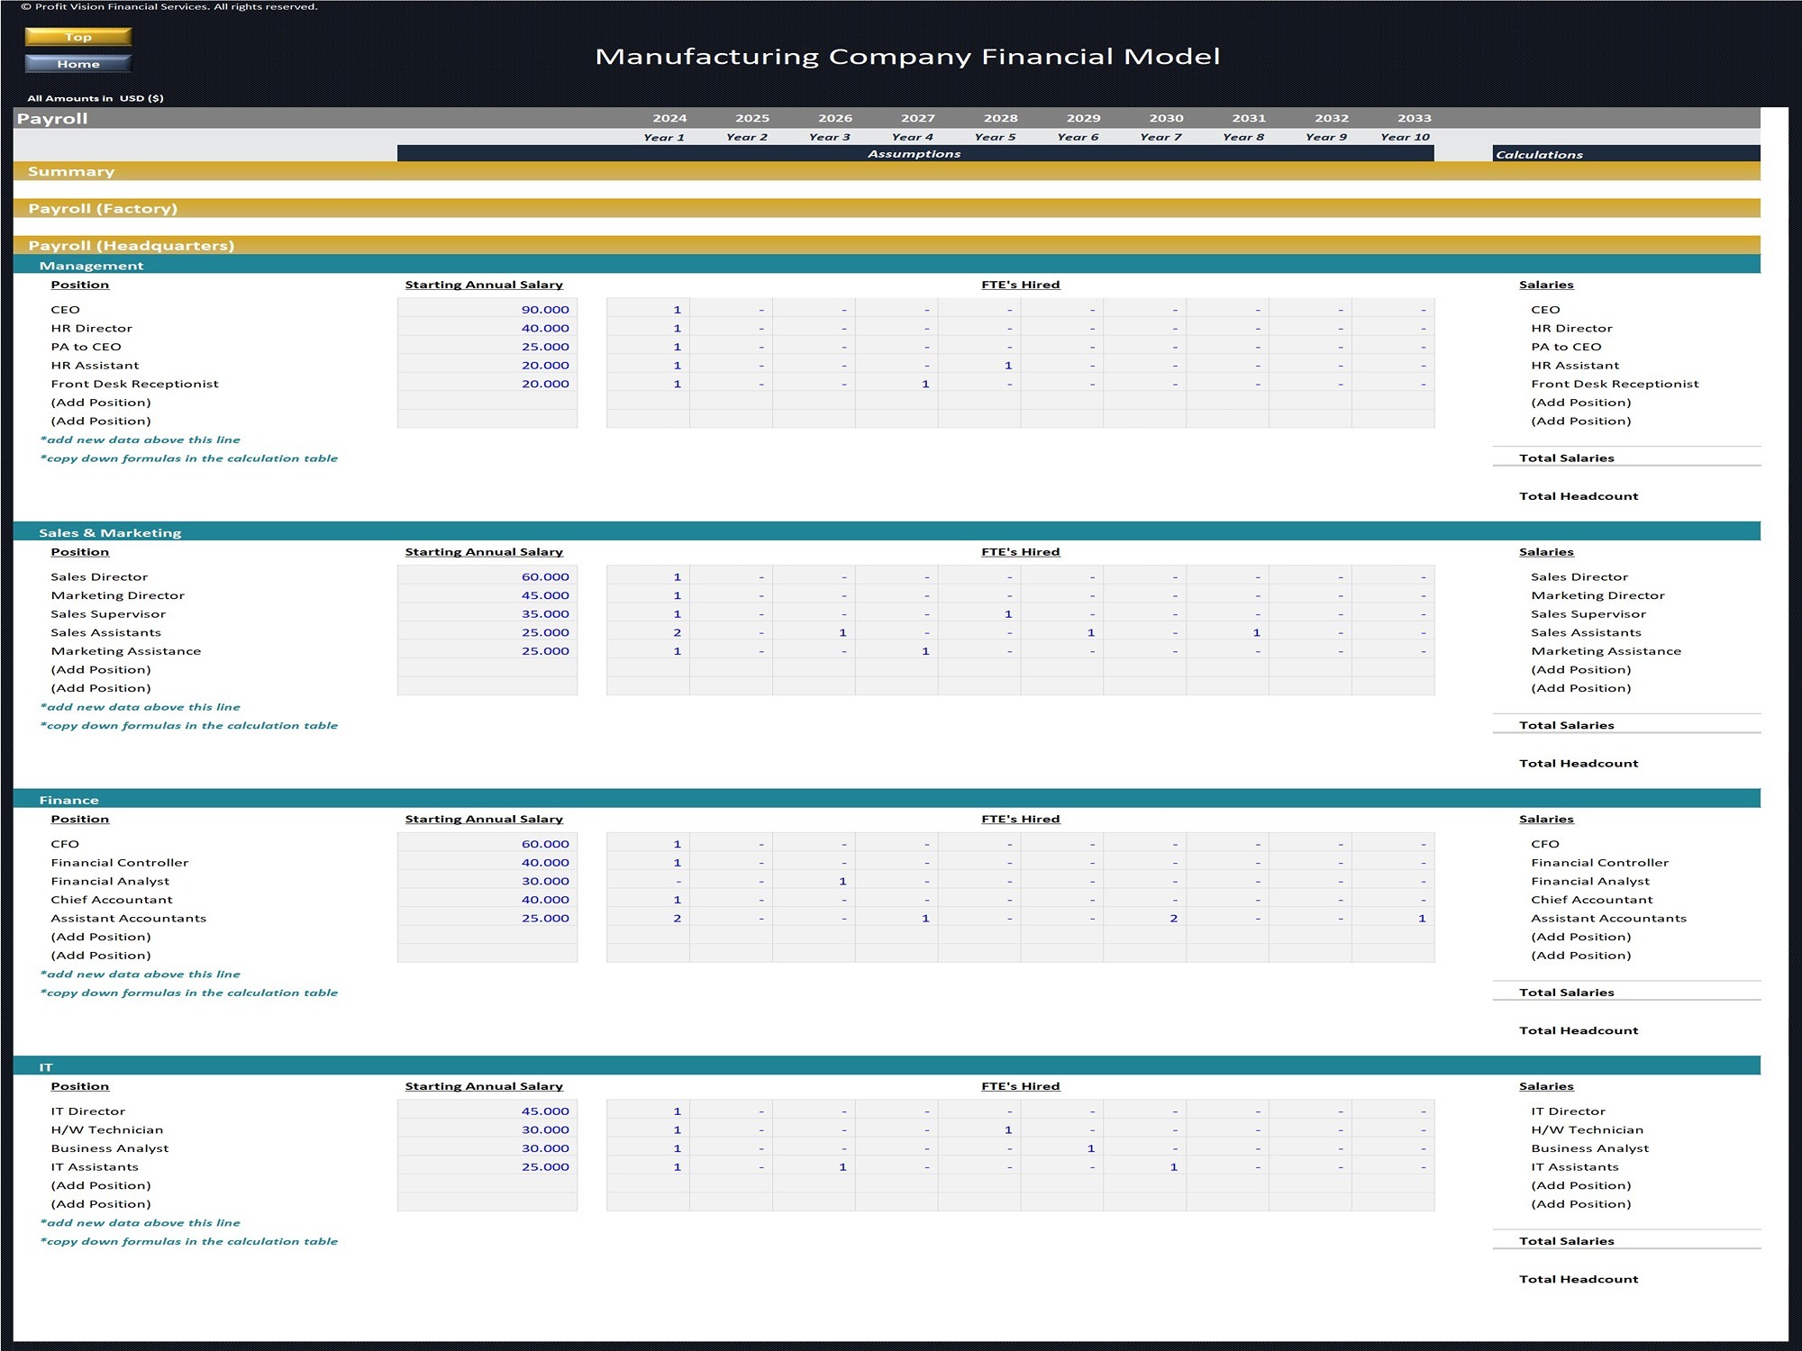Edit IT Director salary 45.000
This screenshot has width=1802, height=1351.
click(x=487, y=1111)
